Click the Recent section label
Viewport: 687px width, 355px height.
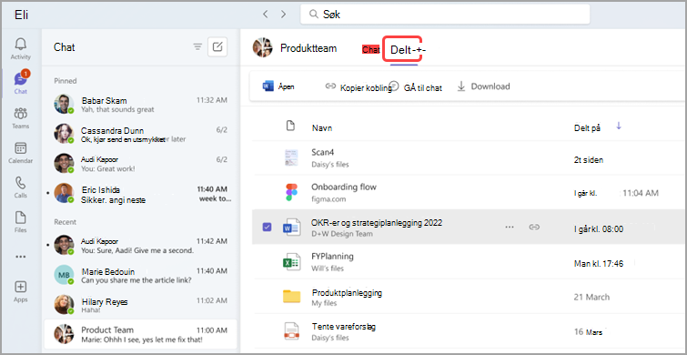point(65,222)
